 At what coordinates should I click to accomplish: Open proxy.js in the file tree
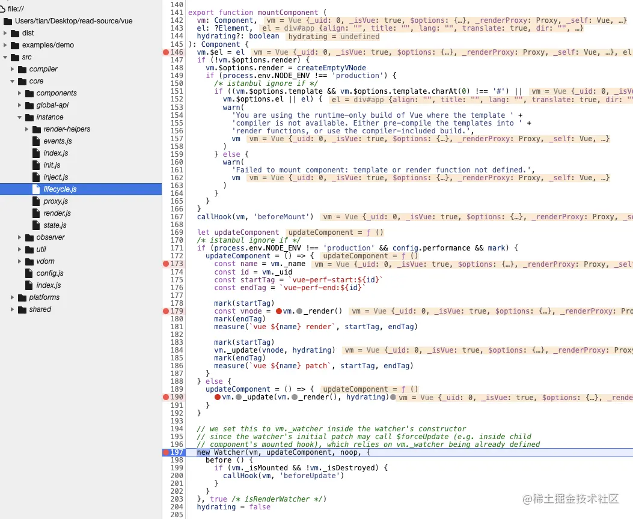[56, 201]
